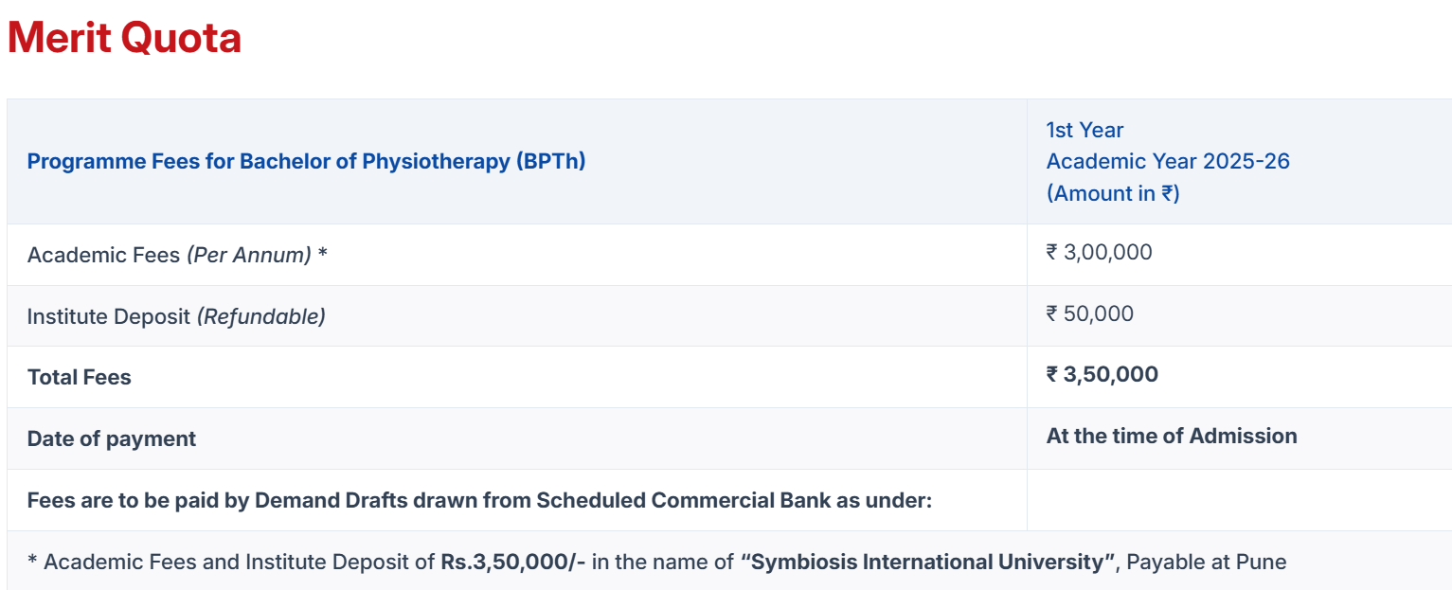Click the ₹ 3,00,000 amount cell
This screenshot has height=590, width=1452.
coord(1099,252)
